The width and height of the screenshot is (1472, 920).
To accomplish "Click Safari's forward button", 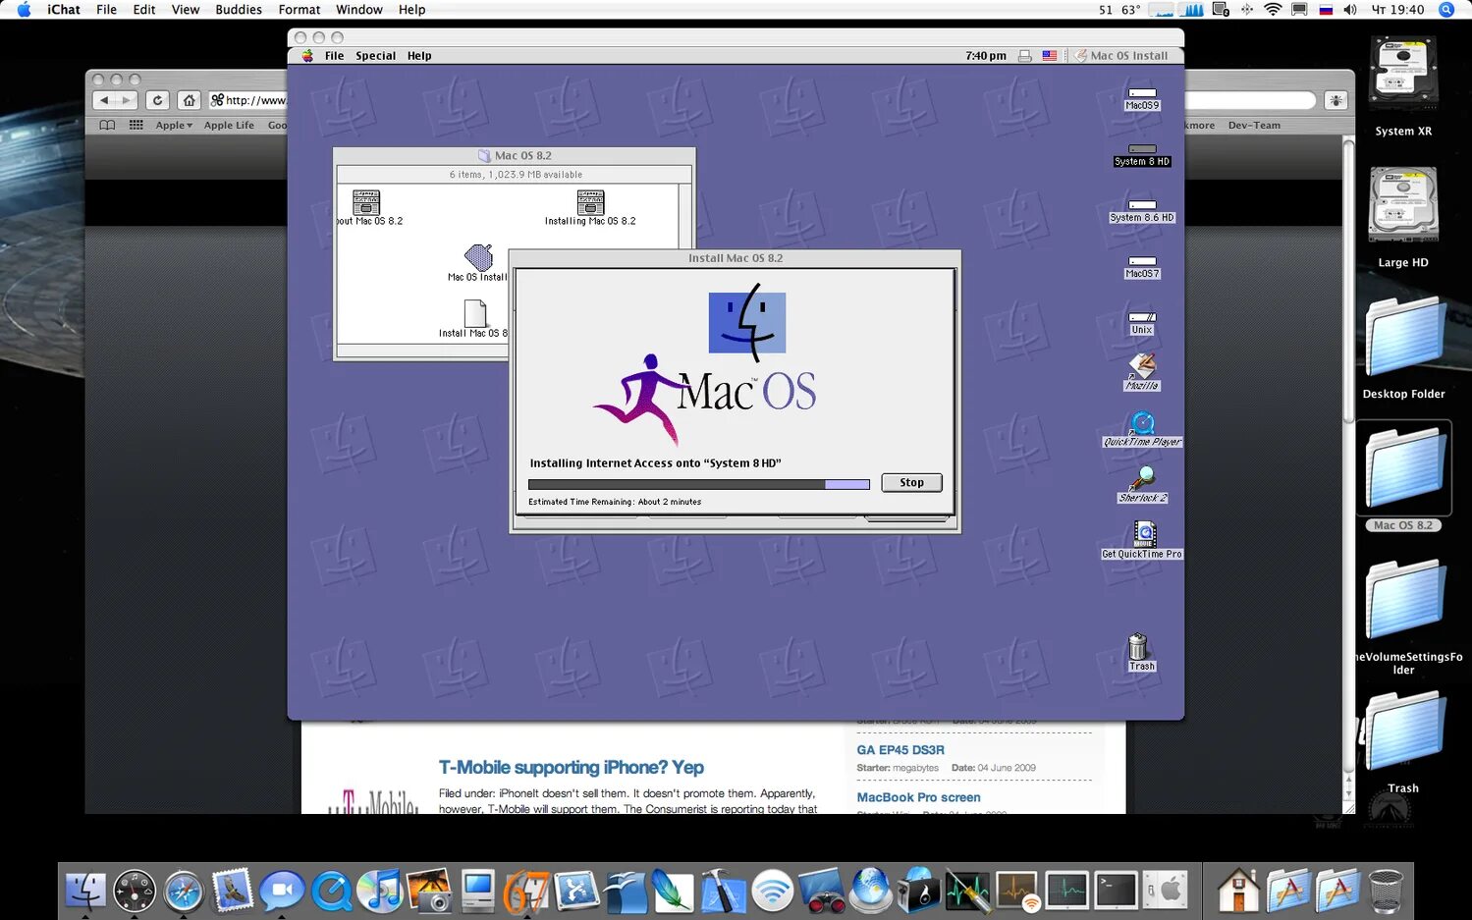I will click(x=127, y=100).
